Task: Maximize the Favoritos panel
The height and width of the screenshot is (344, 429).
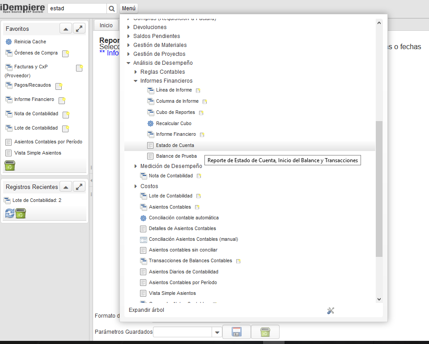Action: click(x=79, y=29)
